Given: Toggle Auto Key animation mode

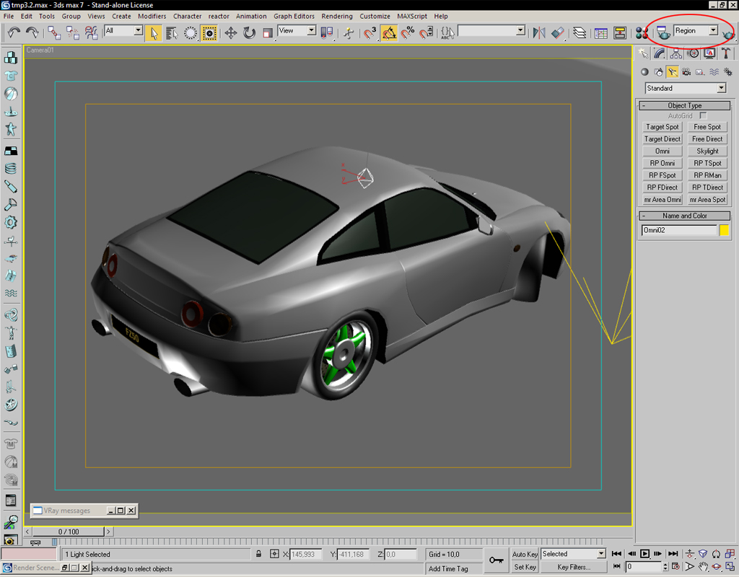Looking at the screenshot, I should click(x=525, y=554).
